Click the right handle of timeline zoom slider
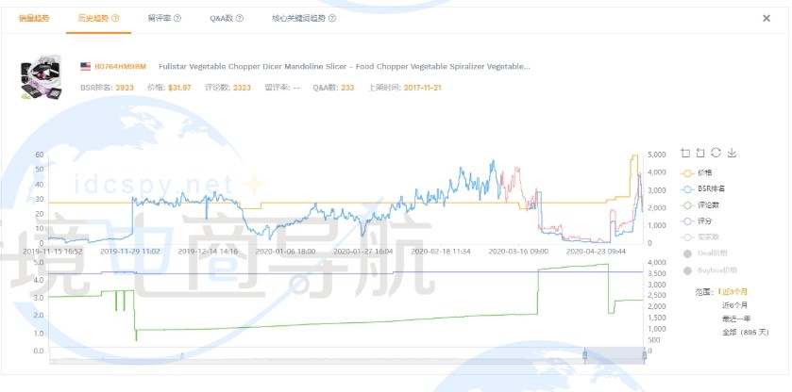Screen dimensions: 792x392 645,355
